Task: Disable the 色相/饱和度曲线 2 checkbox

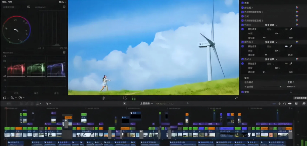Action: [242, 20]
